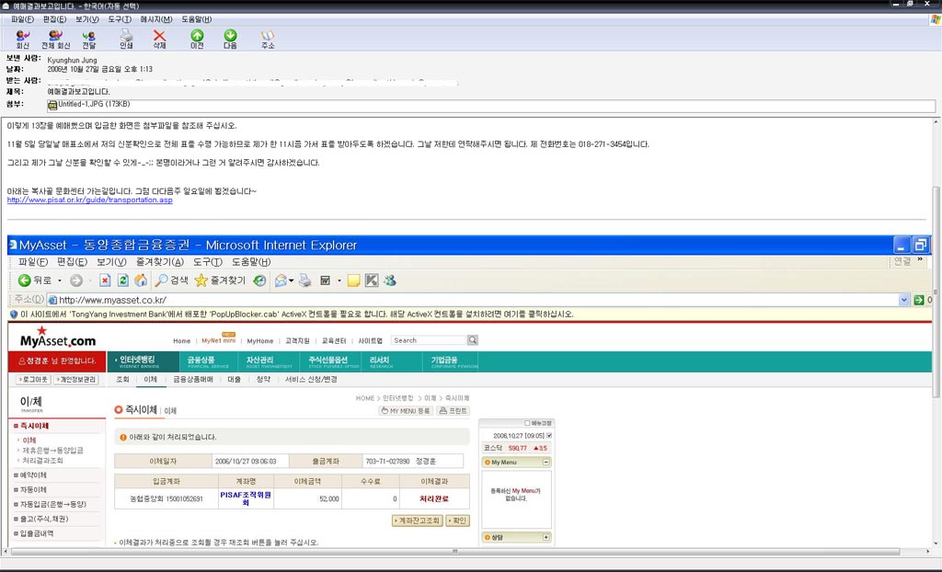Click the grey Forward arrow in Internet Explorer
This screenshot has height=572, width=942.
76,280
